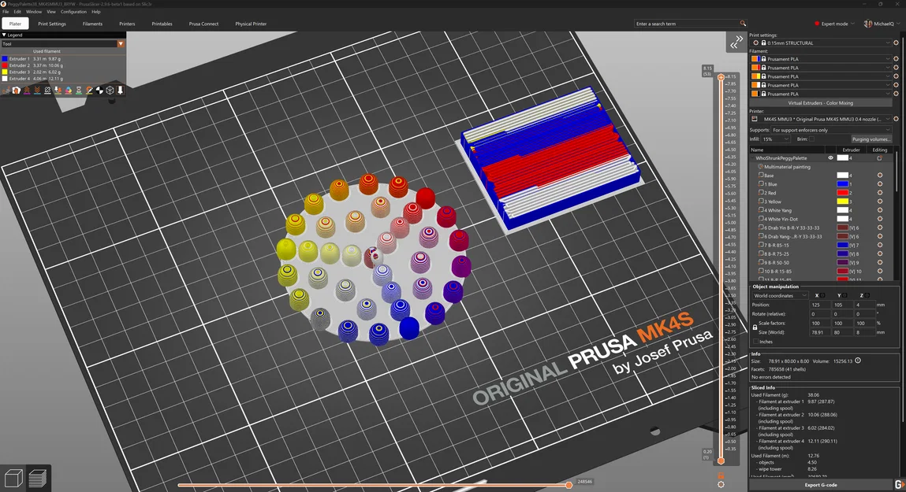The height and width of the screenshot is (492, 906).
Task: Open 0.15mm STRUCTURAL print settings dropdown
Action: 821,43
